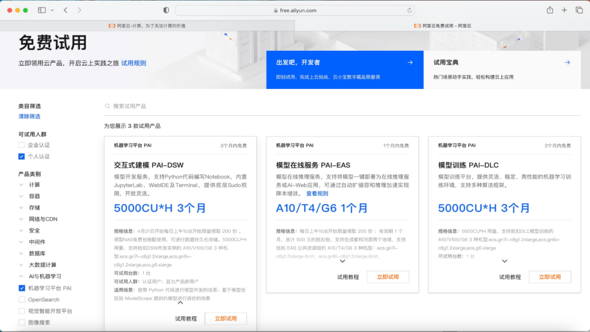The height and width of the screenshot is (332, 590).
Task: Expand the 安全 category
Action: [x=21, y=230]
